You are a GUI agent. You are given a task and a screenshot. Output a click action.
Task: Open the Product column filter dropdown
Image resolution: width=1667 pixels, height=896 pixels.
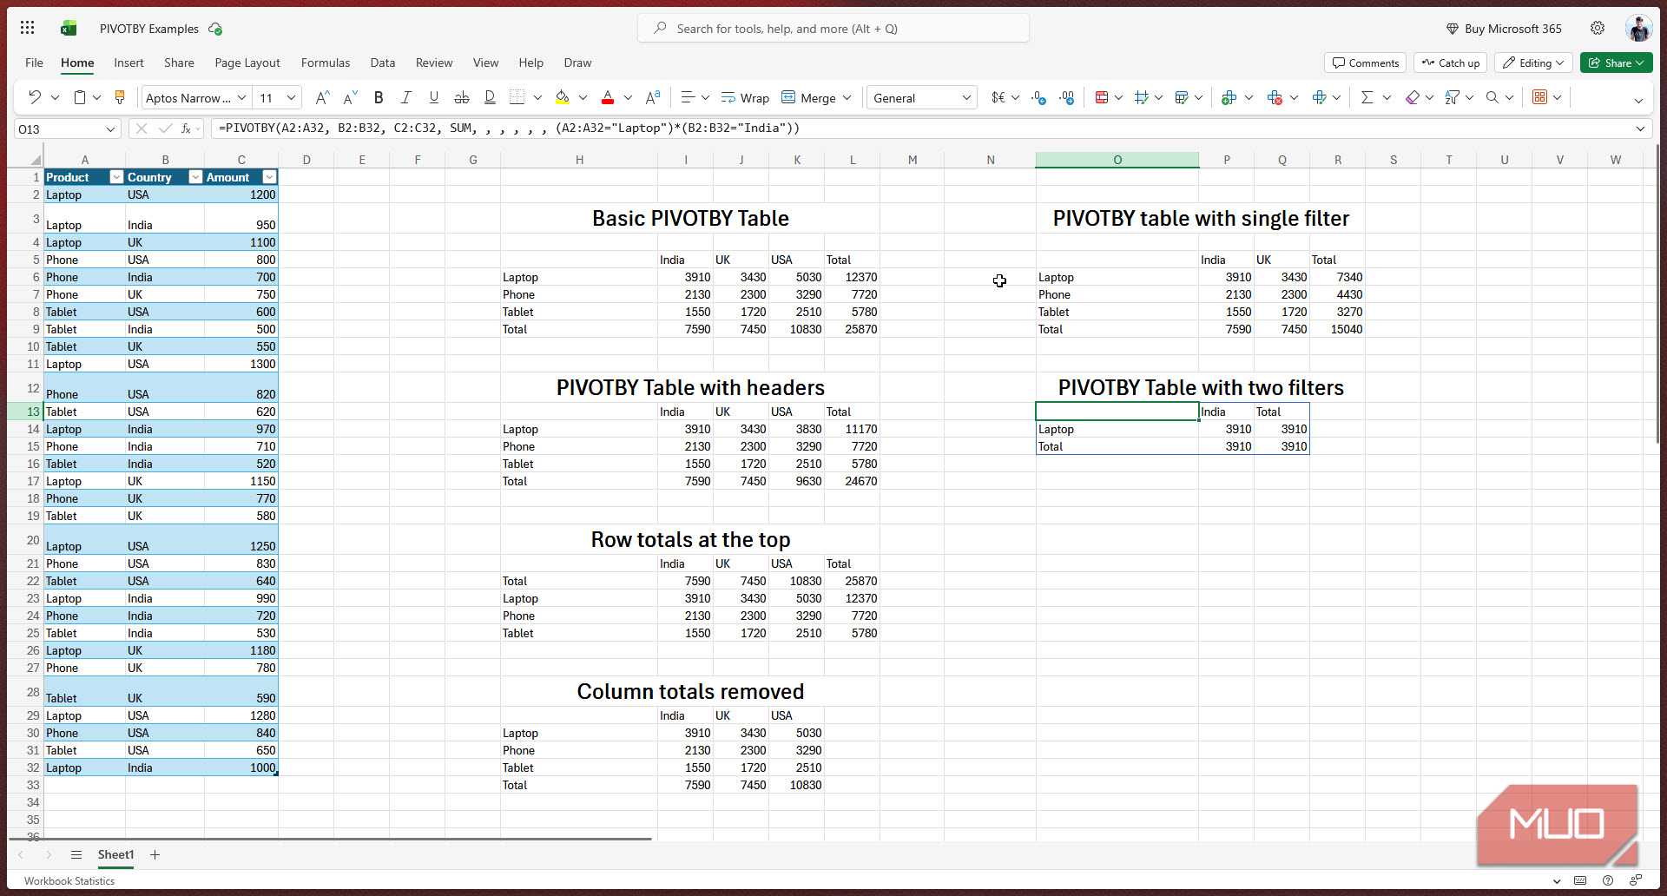point(116,177)
